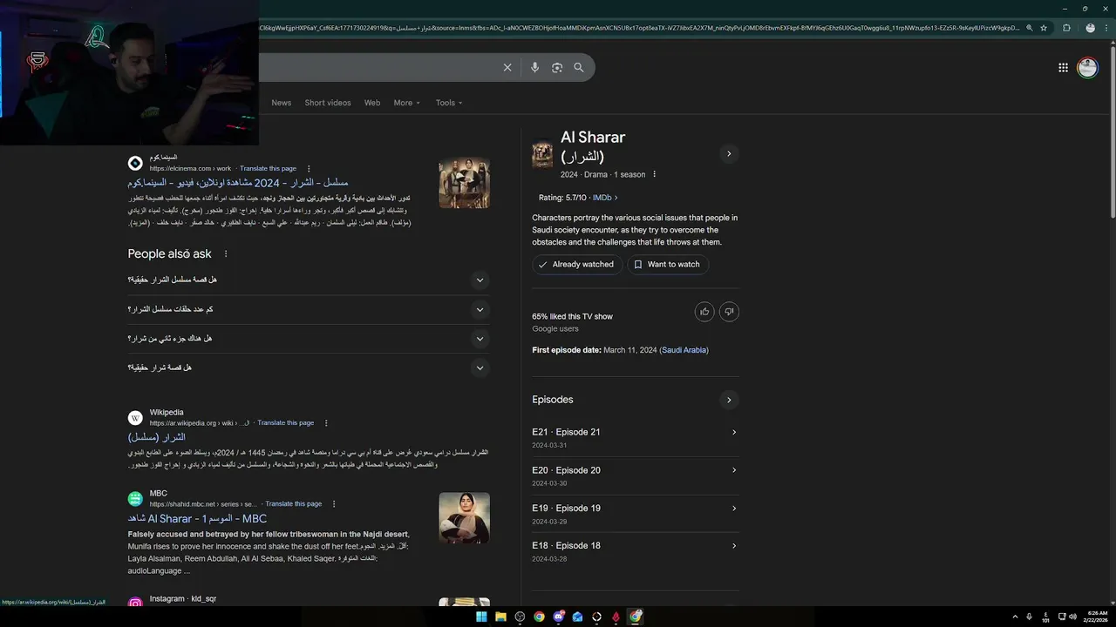Open the IMDb rating link
This screenshot has width=1116, height=627.
pos(605,198)
